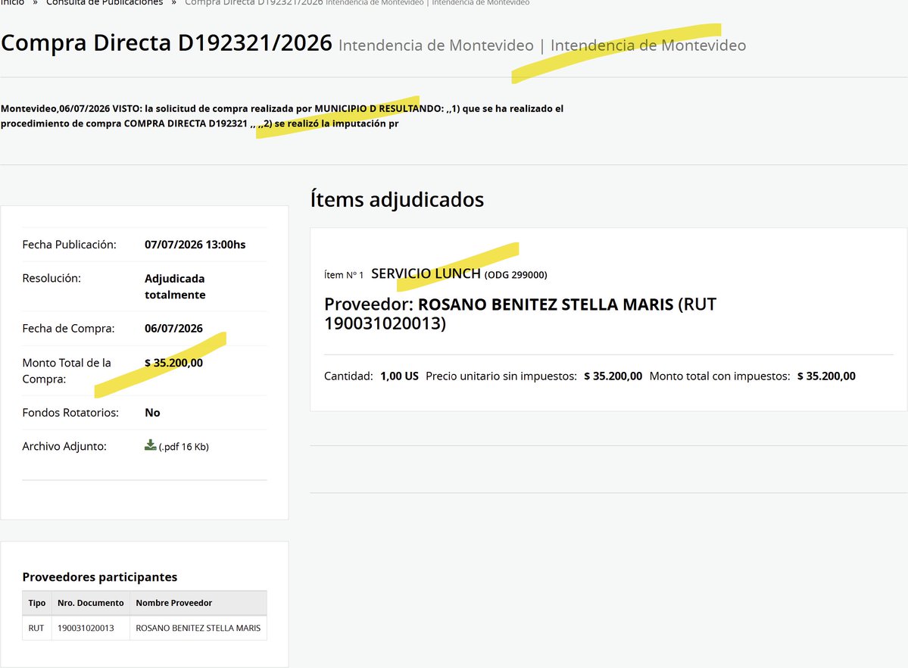The width and height of the screenshot is (908, 668).
Task: Click the 'Nro. Documento' column header
Action: click(x=90, y=603)
